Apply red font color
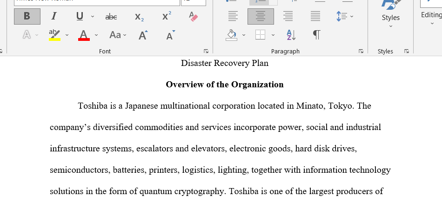Screen dimensions: 442x202 84,35
